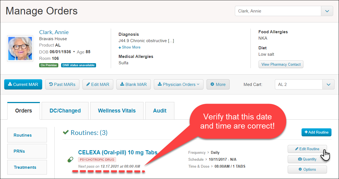Select the Audit tab

pyautogui.click(x=160, y=111)
